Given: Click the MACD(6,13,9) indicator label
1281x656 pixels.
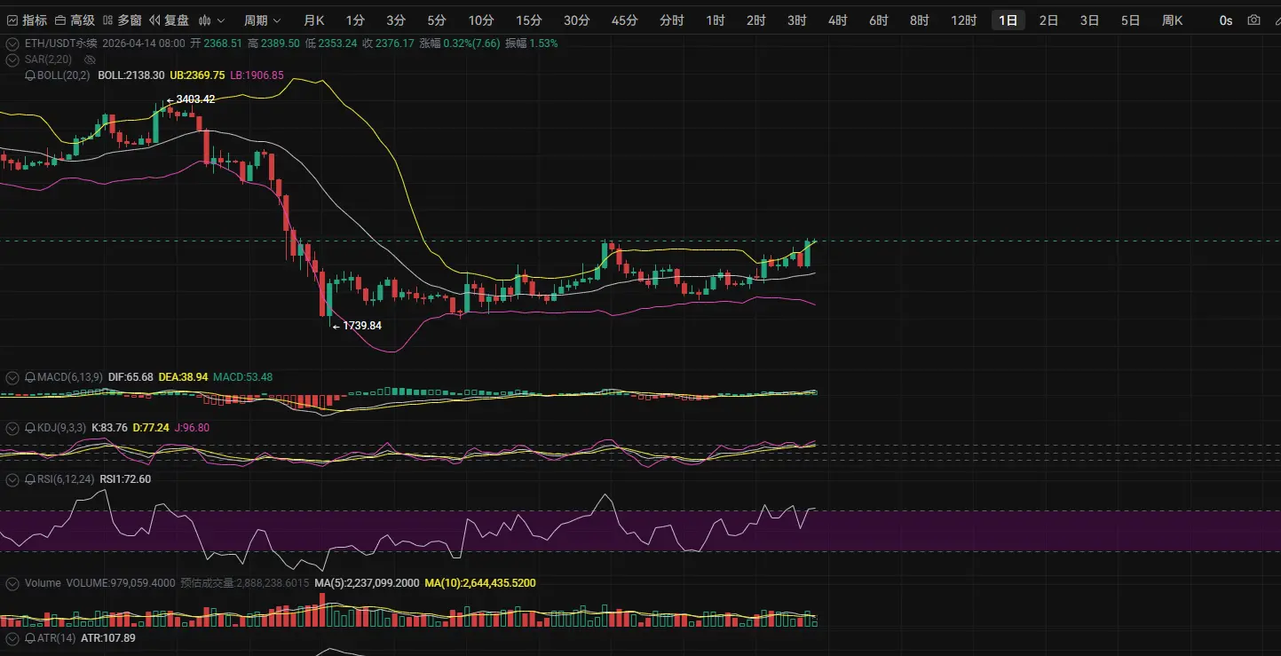Looking at the screenshot, I should 69,377.
